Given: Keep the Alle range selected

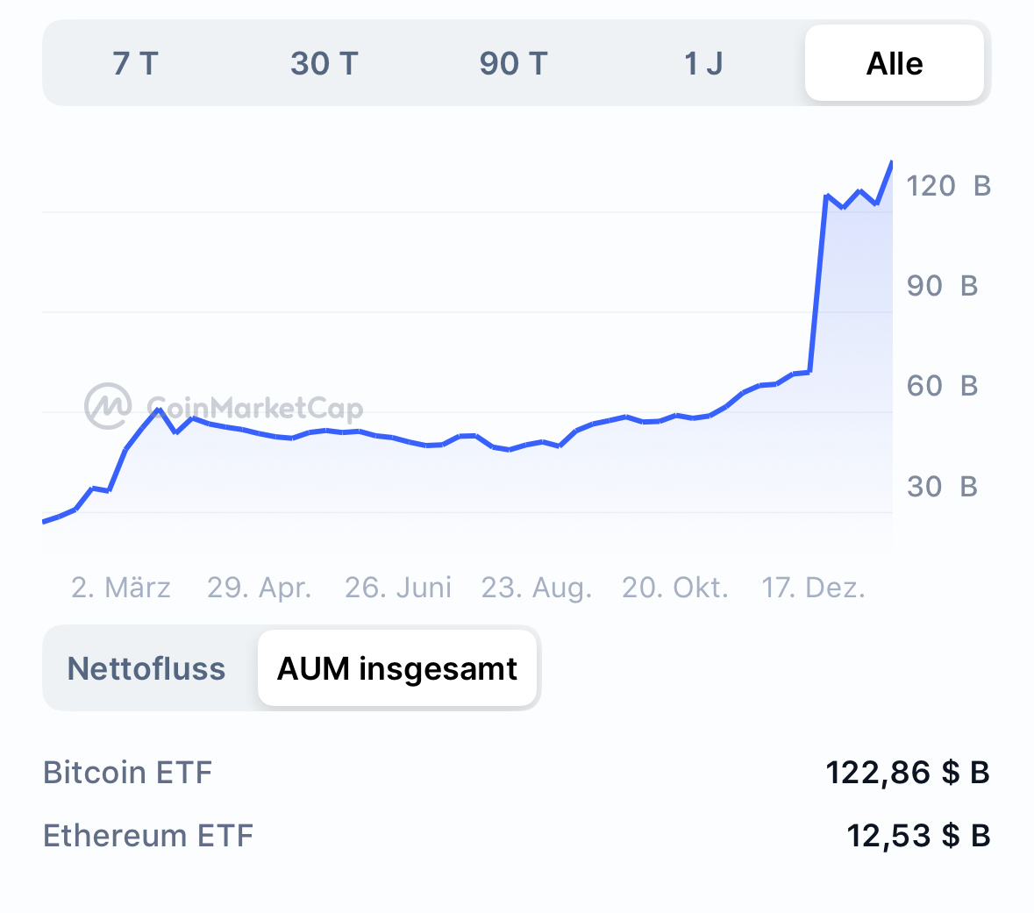Looking at the screenshot, I should [894, 62].
